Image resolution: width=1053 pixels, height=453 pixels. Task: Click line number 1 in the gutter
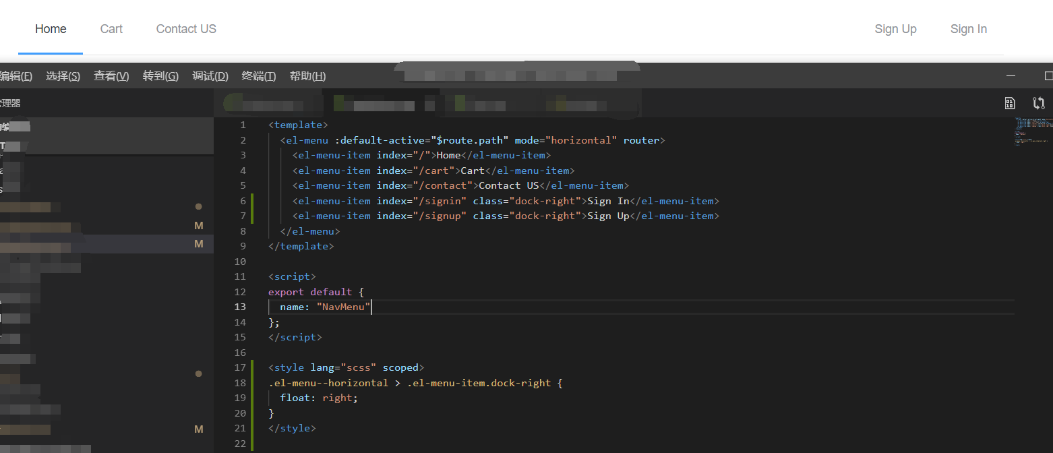(x=243, y=125)
